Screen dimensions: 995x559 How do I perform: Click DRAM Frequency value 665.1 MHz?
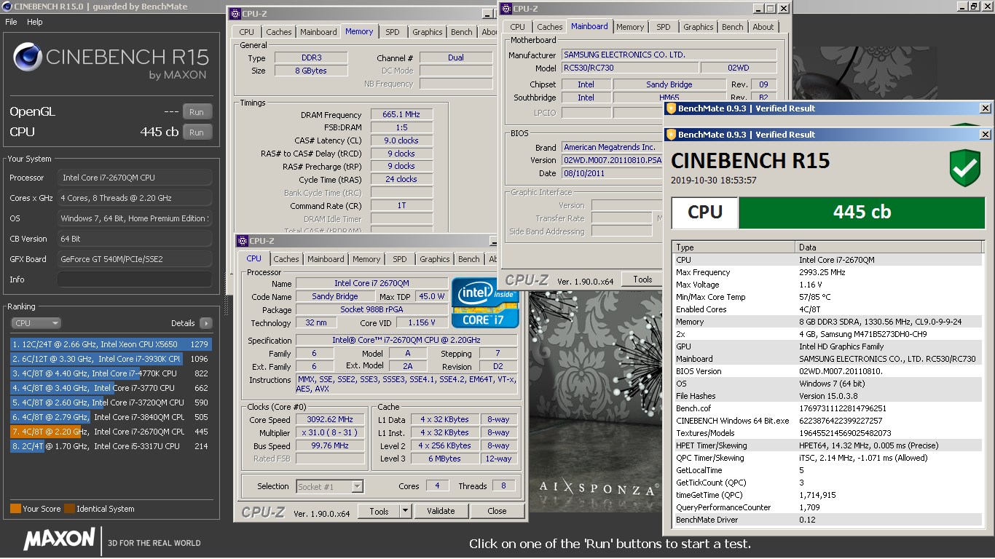tap(401, 115)
